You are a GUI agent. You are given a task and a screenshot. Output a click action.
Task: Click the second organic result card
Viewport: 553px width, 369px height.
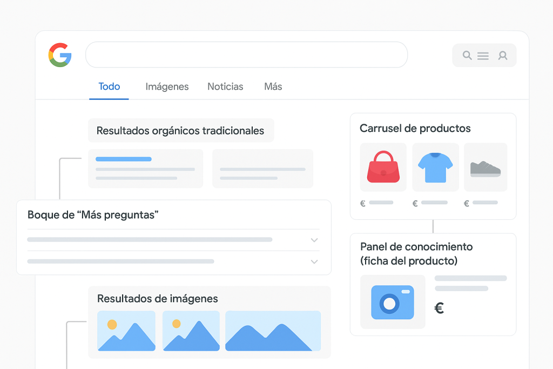pyautogui.click(x=262, y=169)
